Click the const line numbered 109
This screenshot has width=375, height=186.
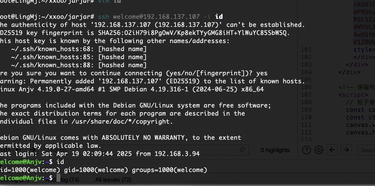coord(360,110)
